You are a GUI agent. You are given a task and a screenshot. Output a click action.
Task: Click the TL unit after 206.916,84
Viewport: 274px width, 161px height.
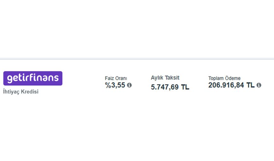coord(250,85)
